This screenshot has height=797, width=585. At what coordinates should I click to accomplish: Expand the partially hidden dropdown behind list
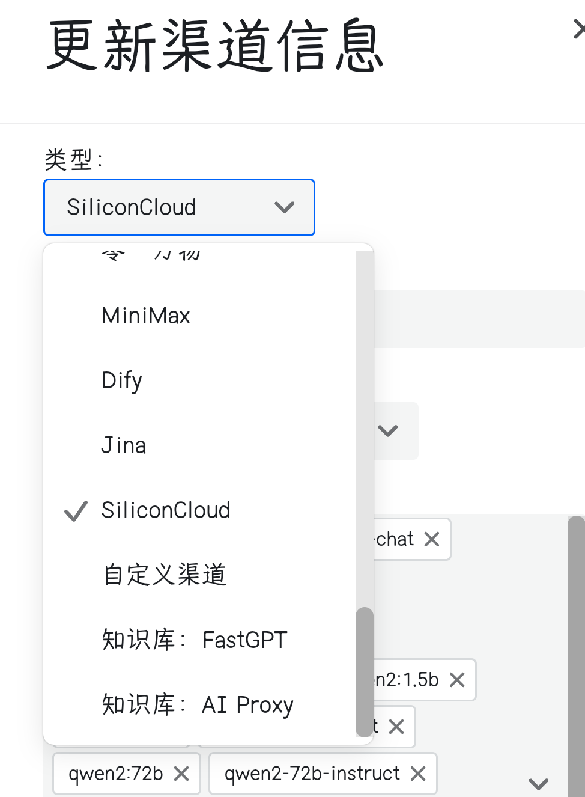pos(389,430)
